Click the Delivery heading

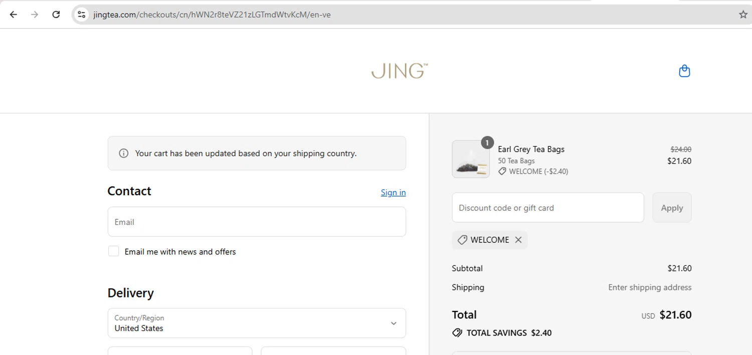(x=130, y=293)
